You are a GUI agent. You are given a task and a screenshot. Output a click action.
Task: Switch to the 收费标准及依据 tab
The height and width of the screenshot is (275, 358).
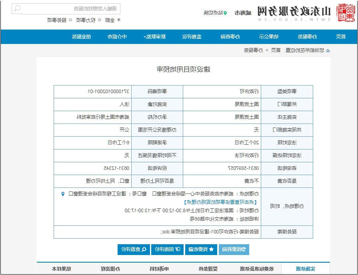tap(257, 269)
